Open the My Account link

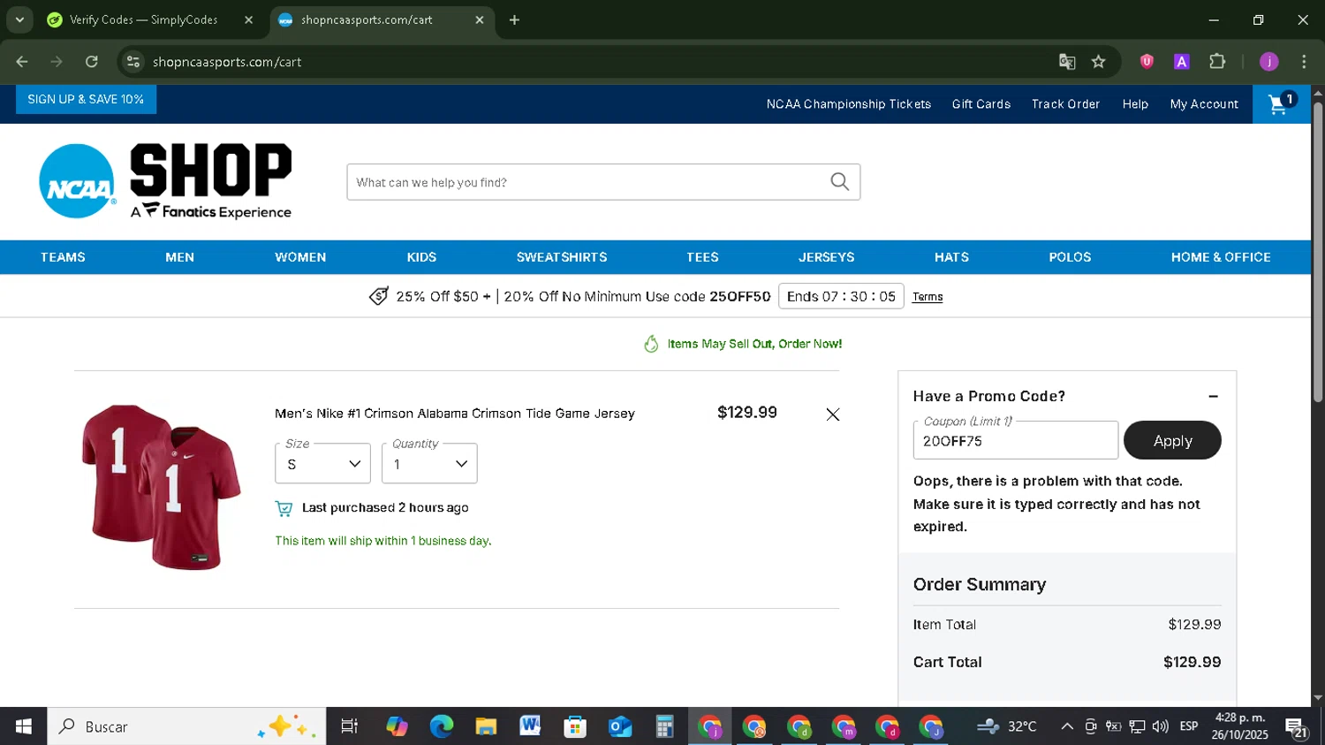click(1204, 104)
